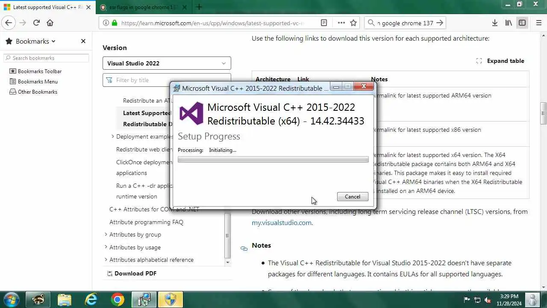
Task: Open ClickOnce deployment article link
Action: coord(144,167)
